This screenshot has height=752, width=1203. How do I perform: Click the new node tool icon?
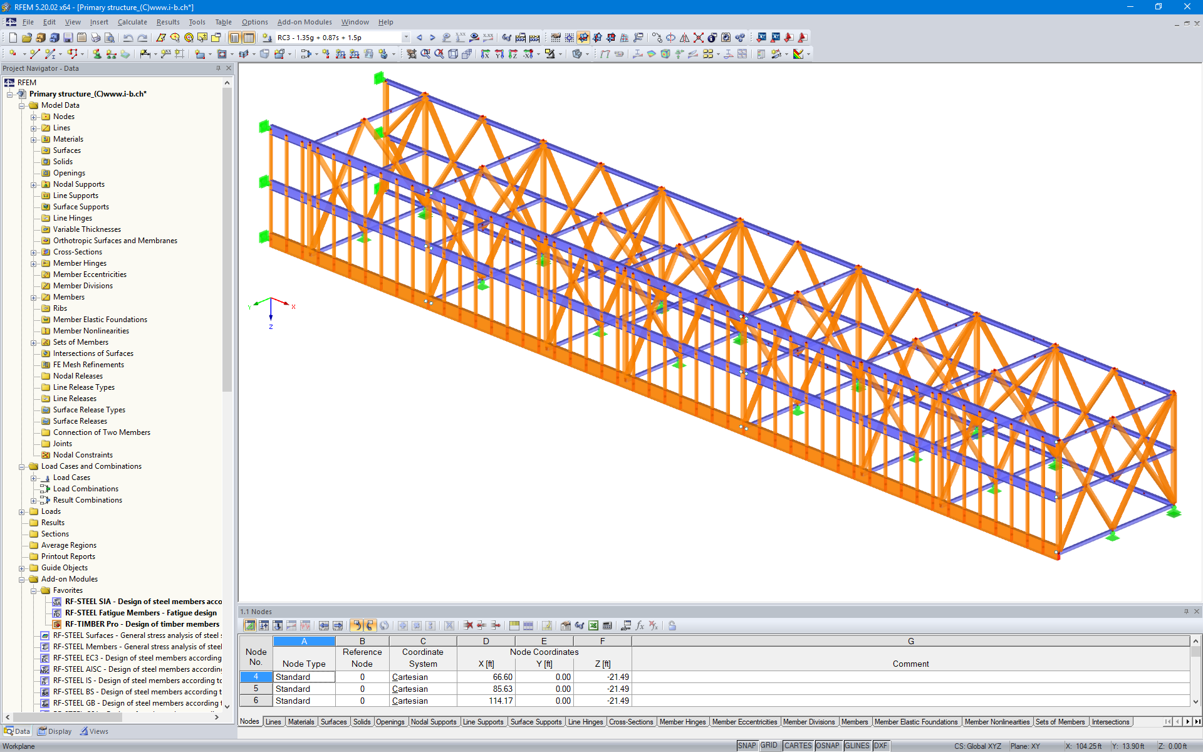(x=13, y=55)
